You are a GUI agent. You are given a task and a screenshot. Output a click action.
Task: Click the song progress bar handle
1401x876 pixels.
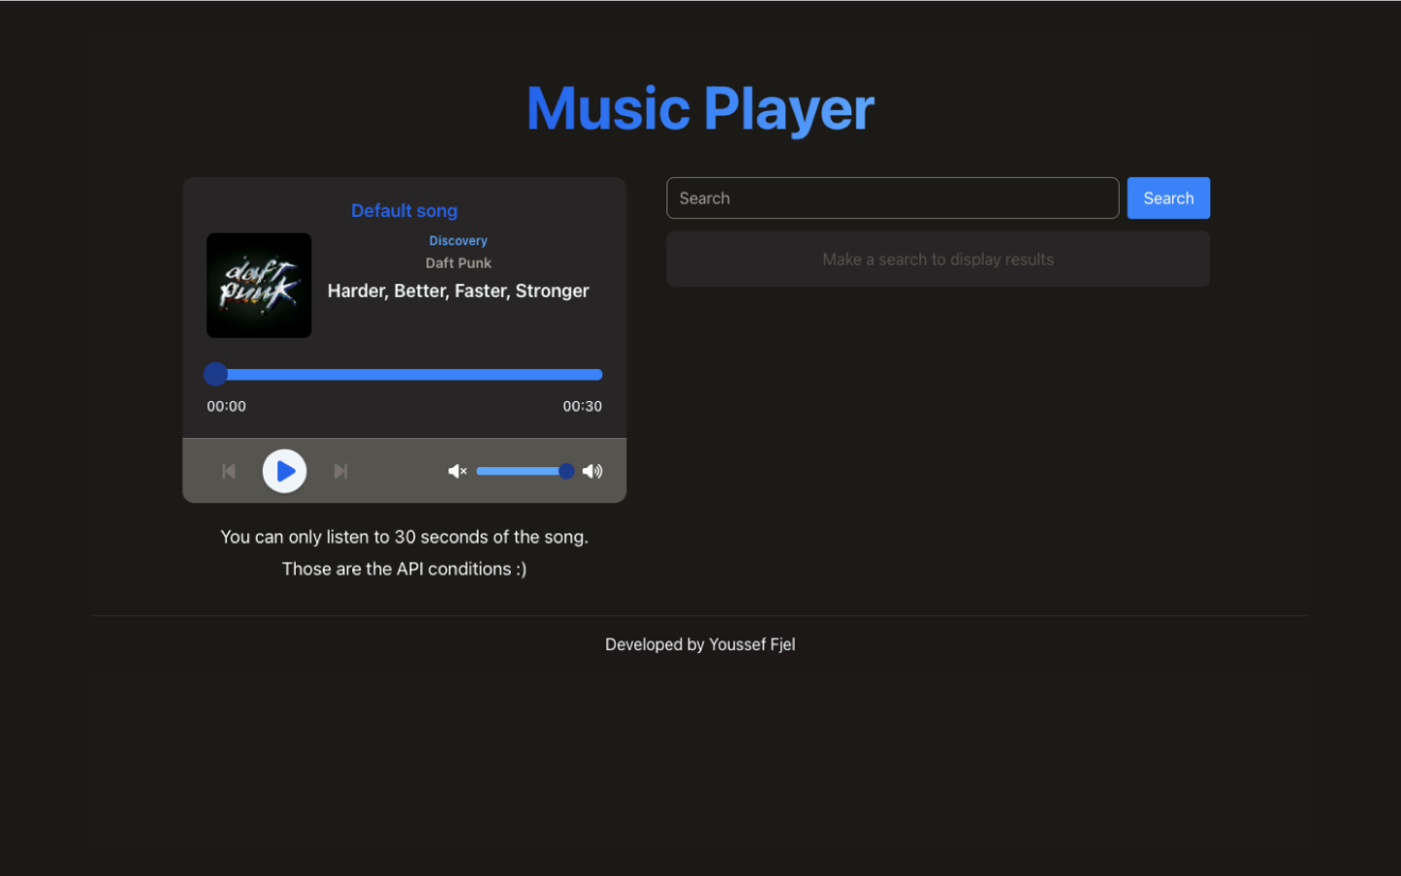(215, 374)
